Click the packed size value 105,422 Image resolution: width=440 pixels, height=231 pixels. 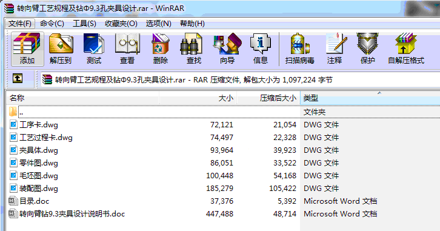[x=282, y=189]
